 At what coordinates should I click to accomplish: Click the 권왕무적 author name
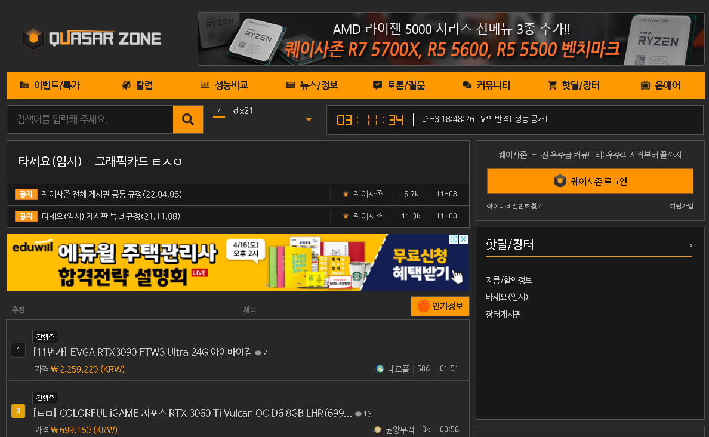[x=400, y=430]
